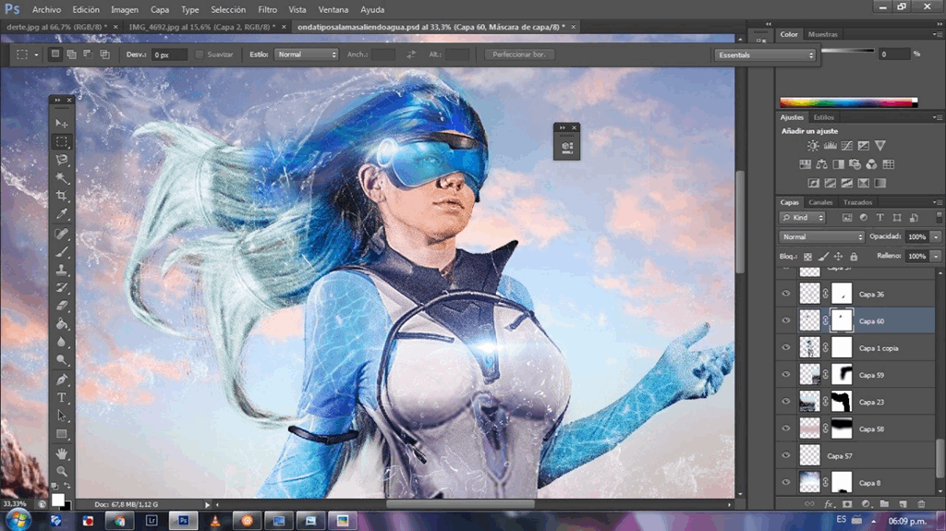Pick a color from the spectrum ramp
The height and width of the screenshot is (531, 946).
click(848, 102)
